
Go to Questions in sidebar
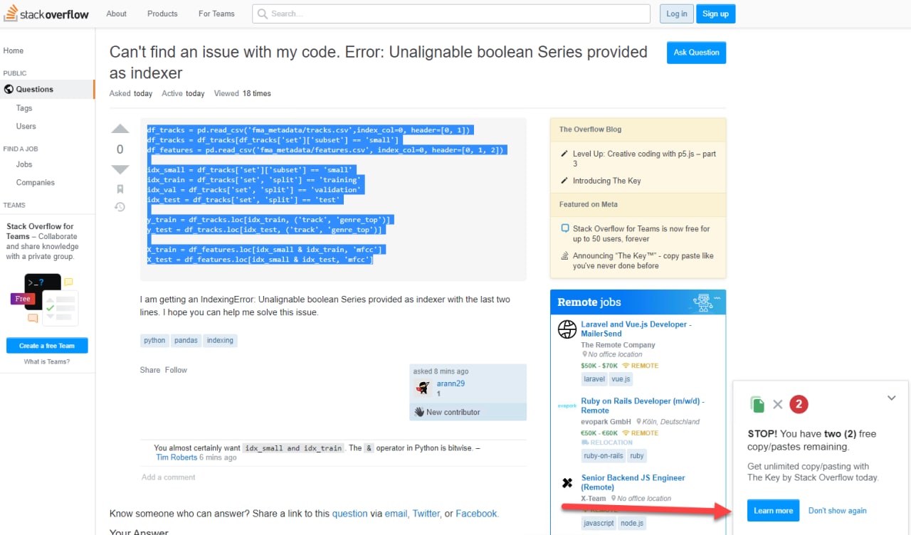[34, 90]
